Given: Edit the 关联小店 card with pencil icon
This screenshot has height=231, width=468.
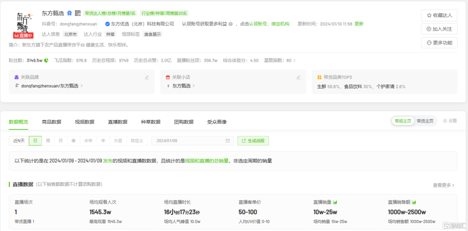Looking at the screenshot, I should 299,77.
